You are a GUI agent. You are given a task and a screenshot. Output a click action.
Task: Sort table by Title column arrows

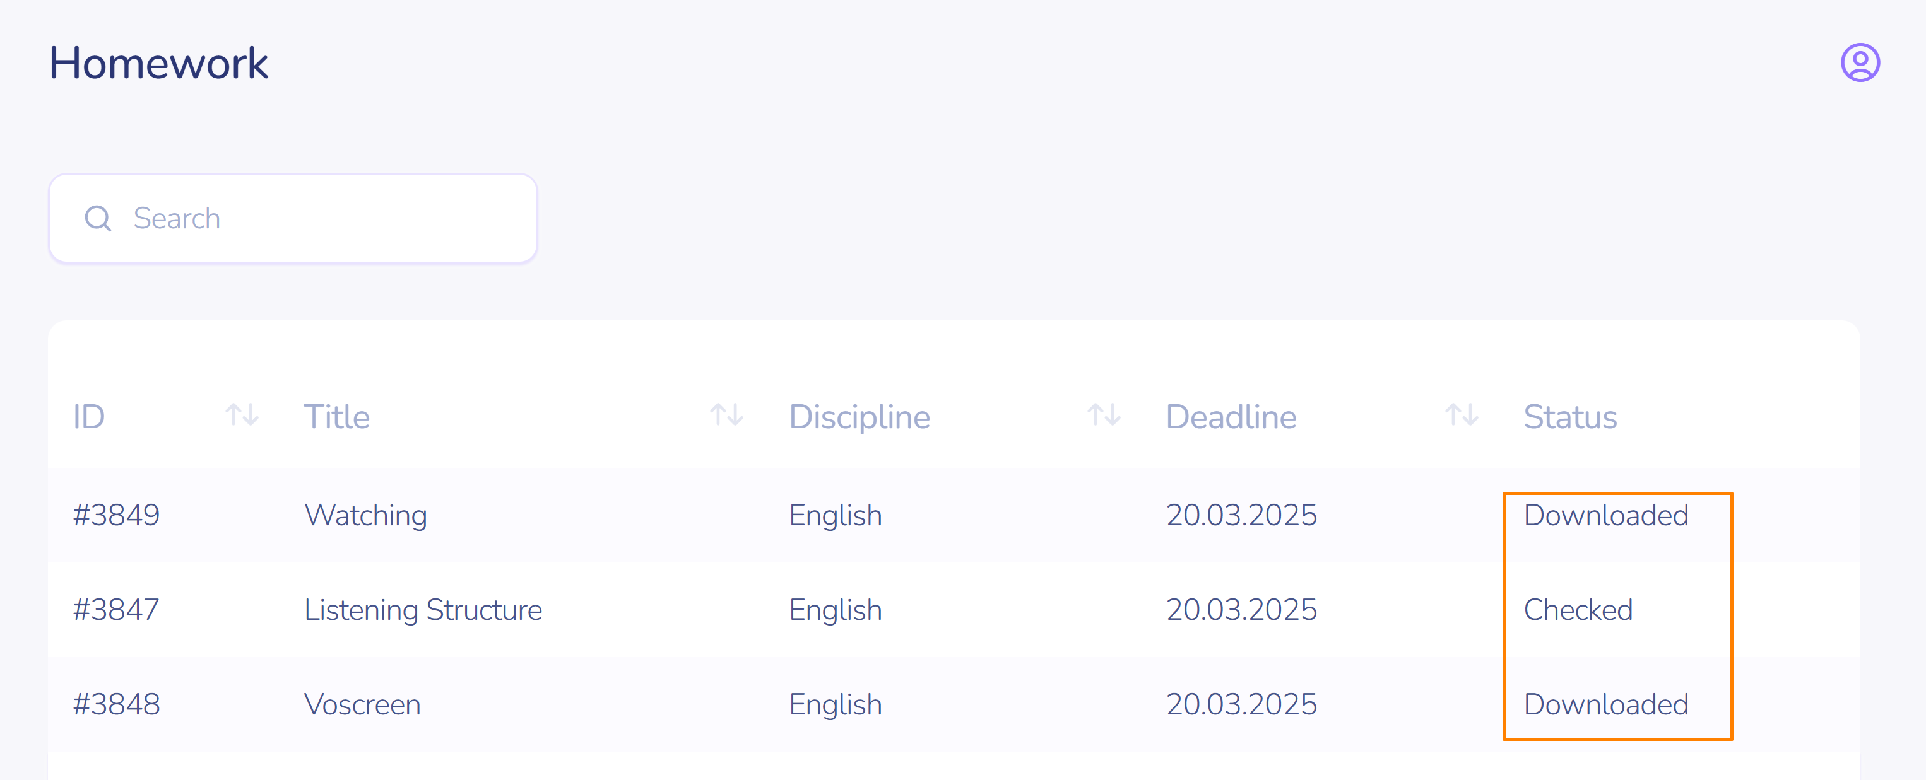pos(726,415)
